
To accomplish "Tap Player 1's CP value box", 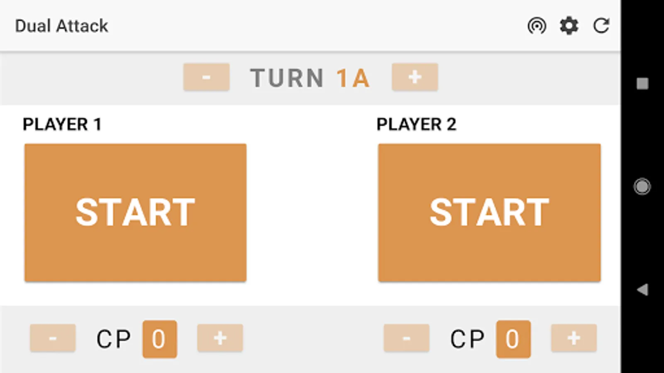I will 159,339.
